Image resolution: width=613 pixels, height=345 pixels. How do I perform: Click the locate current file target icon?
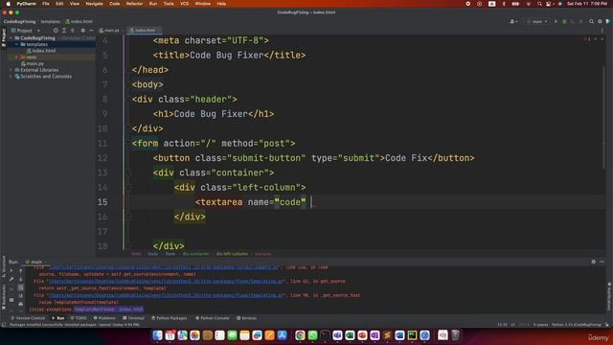click(56, 30)
